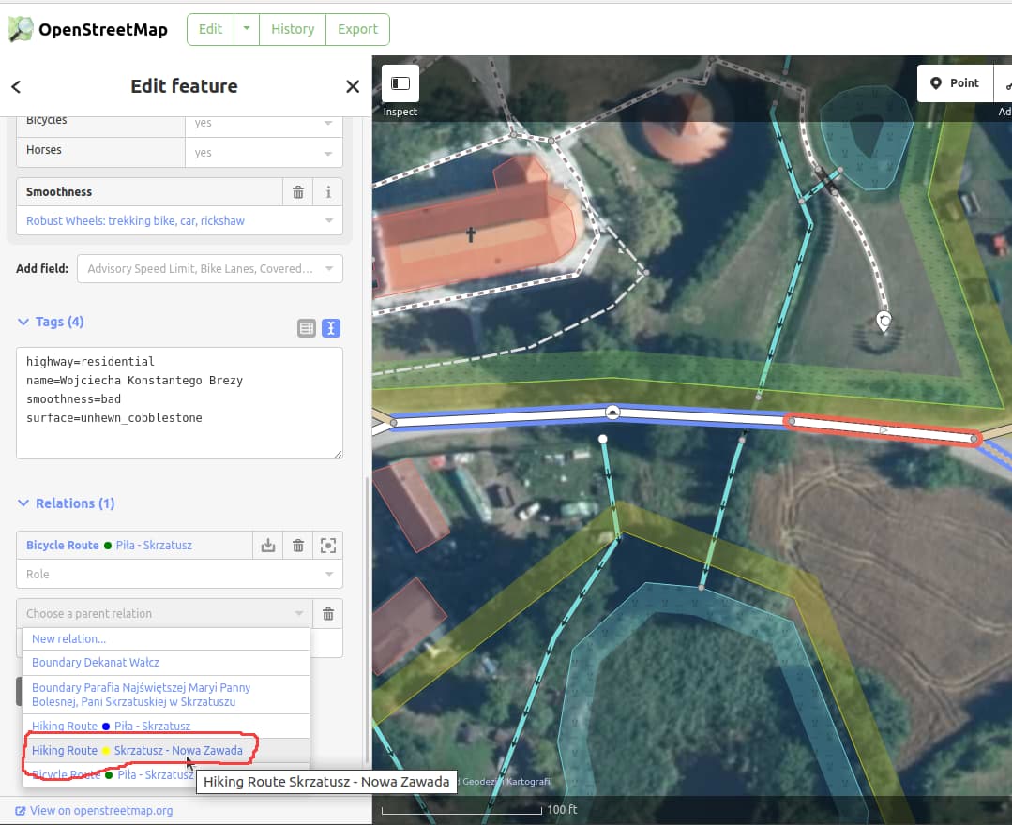
Task: Open the History tab
Action: [x=293, y=30]
